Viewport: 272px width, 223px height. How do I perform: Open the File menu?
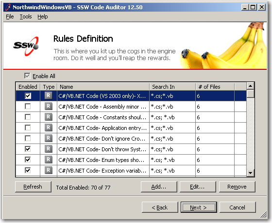[x=10, y=16]
